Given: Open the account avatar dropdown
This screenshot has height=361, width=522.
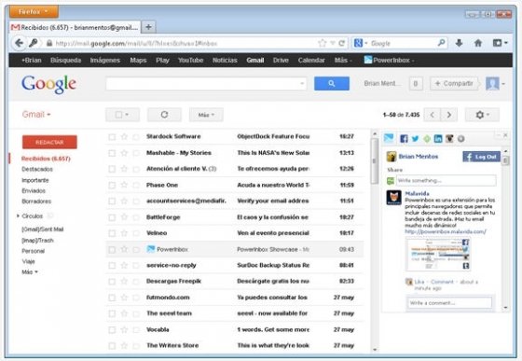Looking at the screenshot, I should (x=495, y=83).
